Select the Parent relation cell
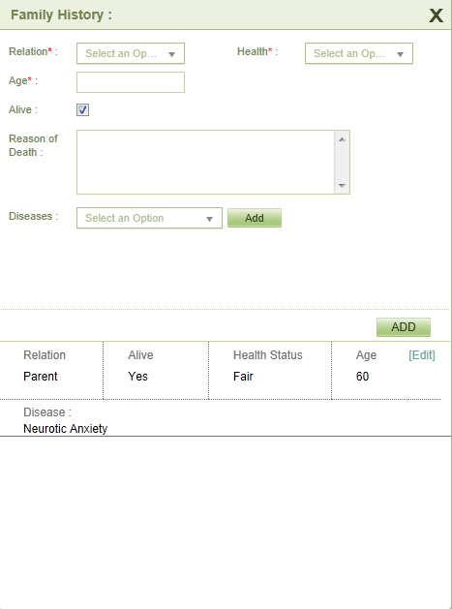452x609 pixels. (x=41, y=377)
